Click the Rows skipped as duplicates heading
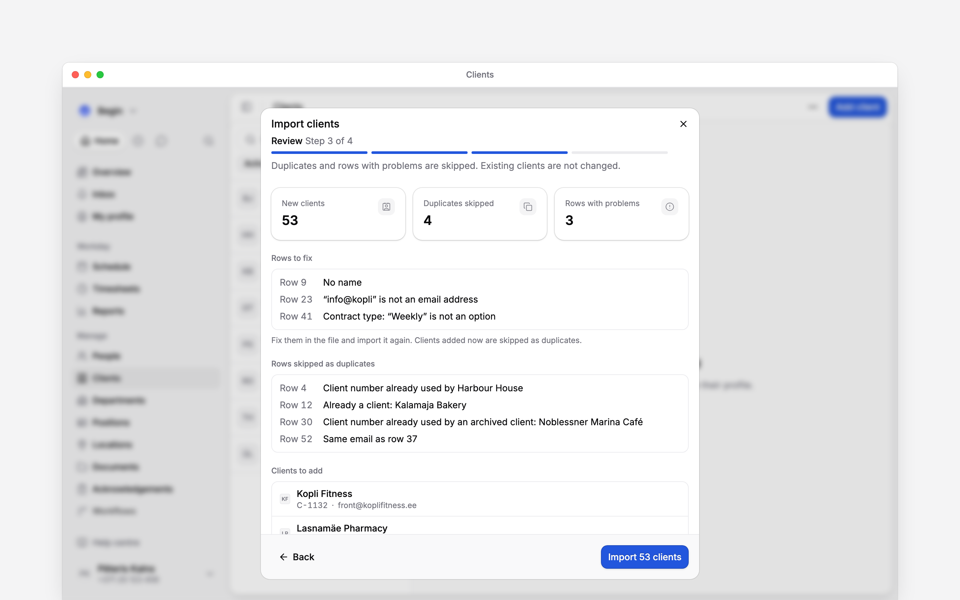The width and height of the screenshot is (960, 600). click(323, 364)
